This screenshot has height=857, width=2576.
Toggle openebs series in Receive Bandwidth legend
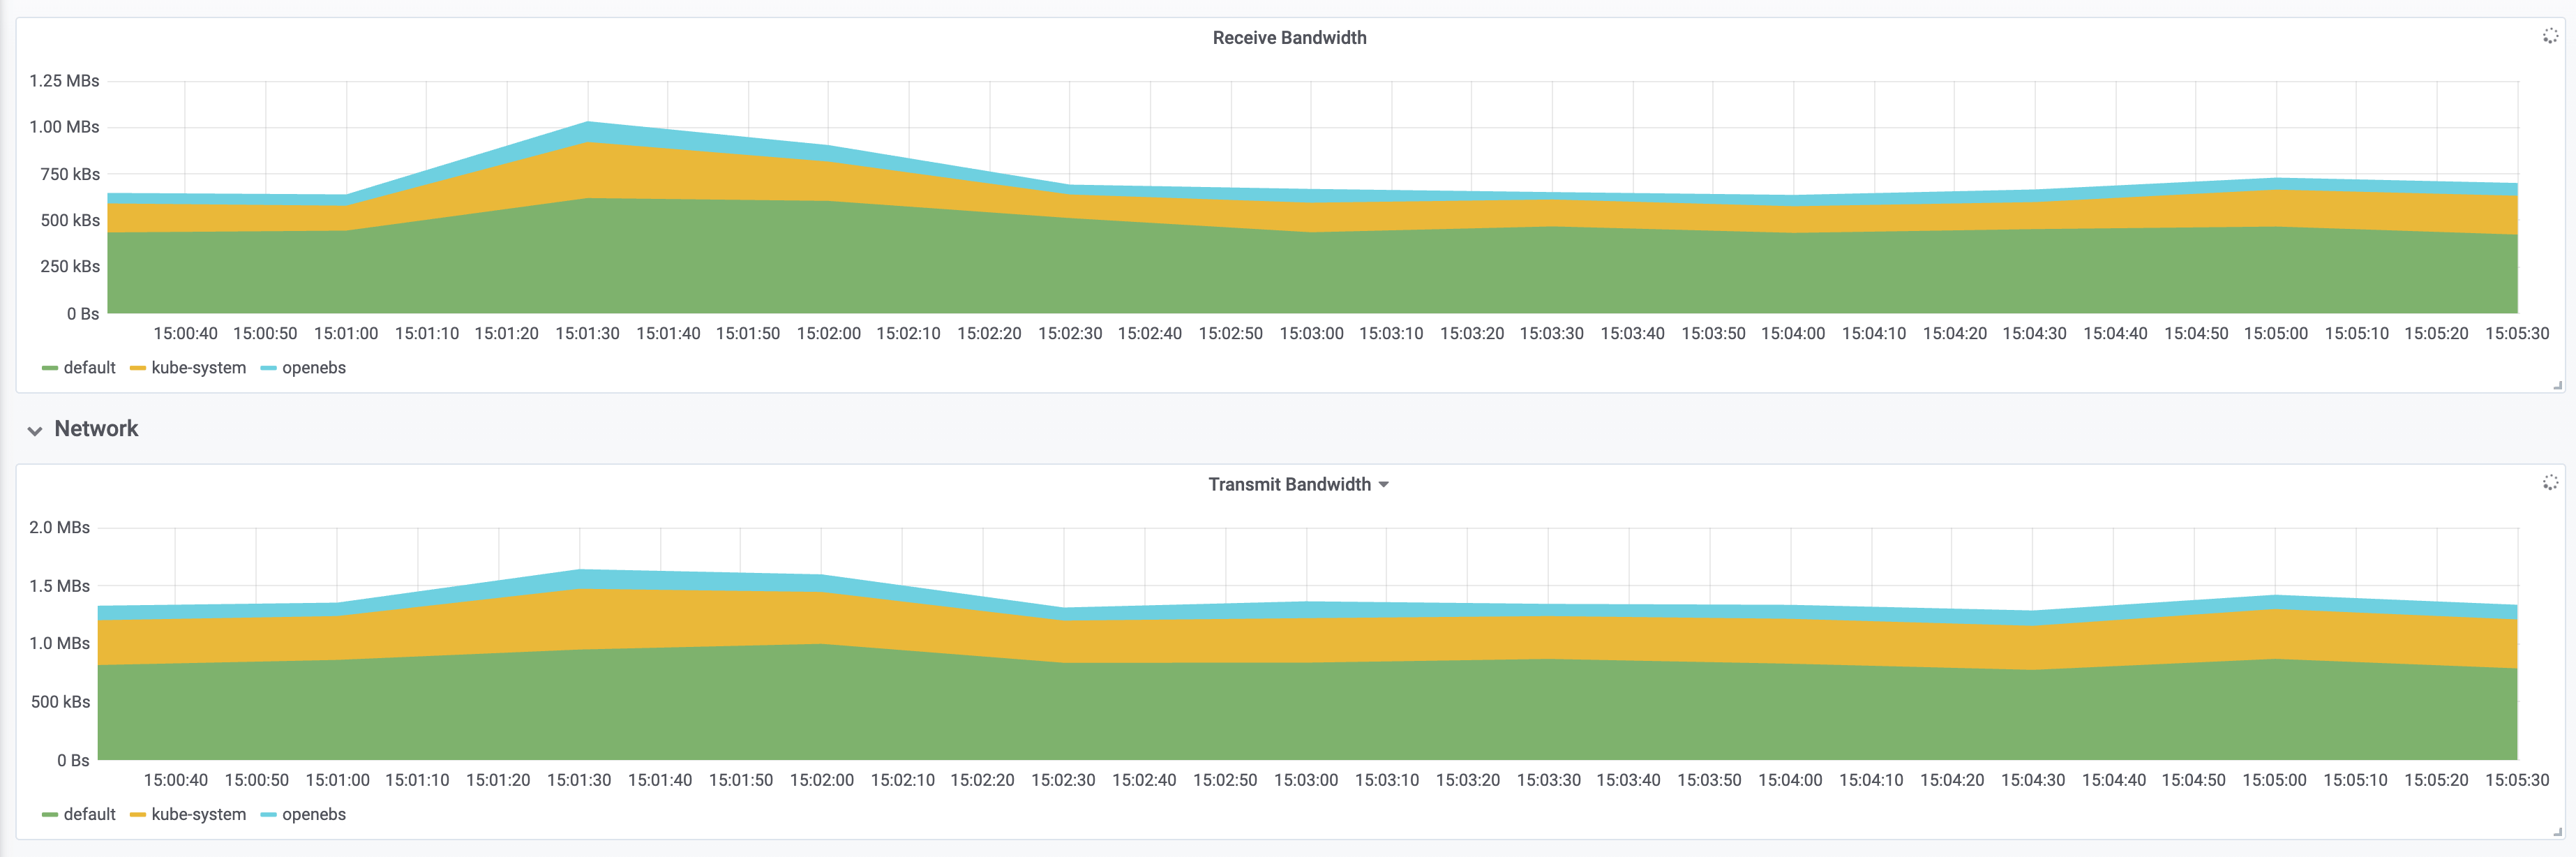coord(313,368)
